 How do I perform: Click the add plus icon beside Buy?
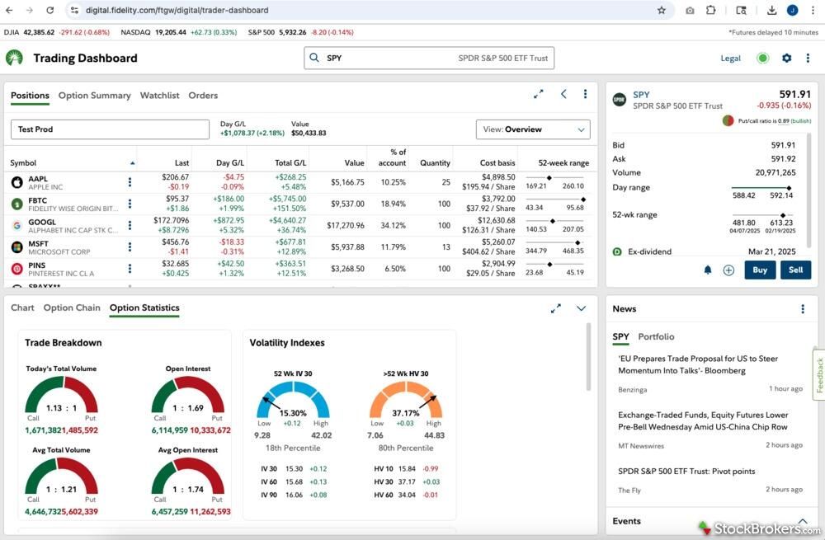coord(728,270)
